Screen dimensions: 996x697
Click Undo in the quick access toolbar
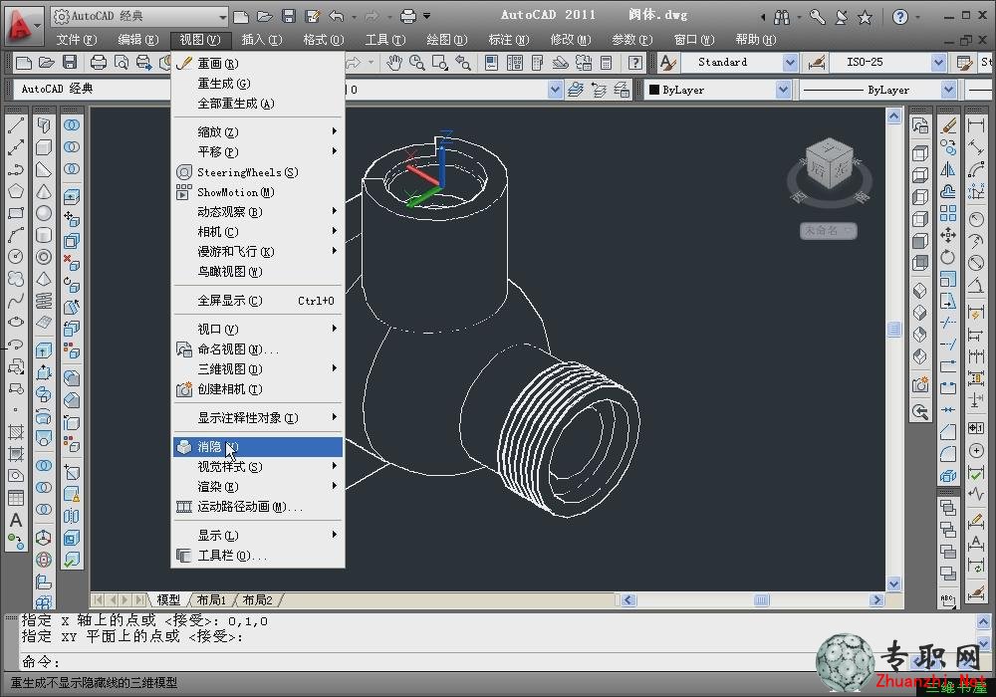337,17
